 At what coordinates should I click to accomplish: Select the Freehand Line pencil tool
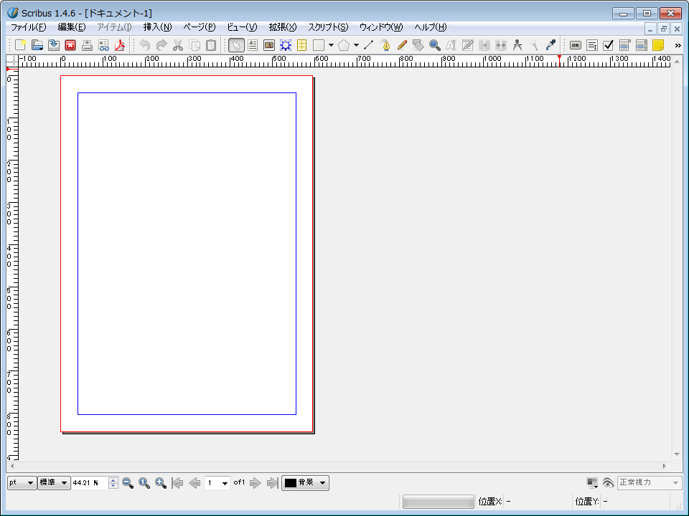point(402,45)
